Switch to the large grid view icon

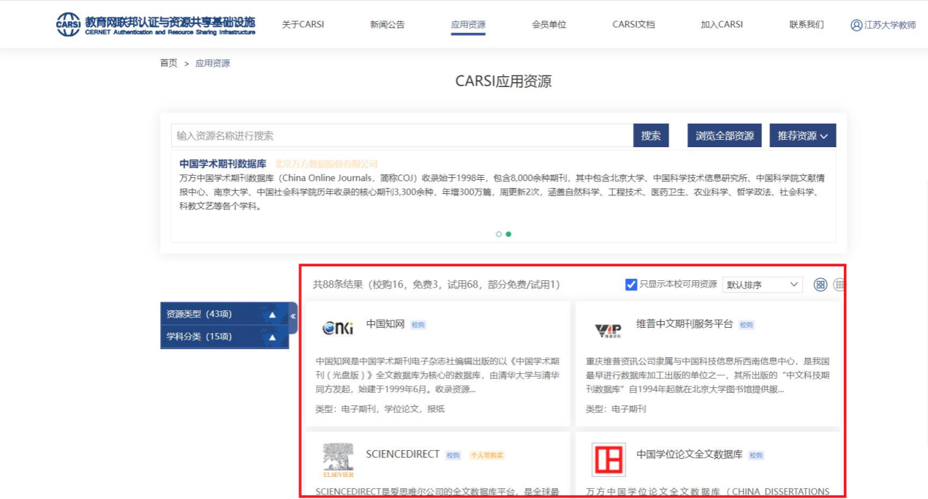pyautogui.click(x=820, y=284)
